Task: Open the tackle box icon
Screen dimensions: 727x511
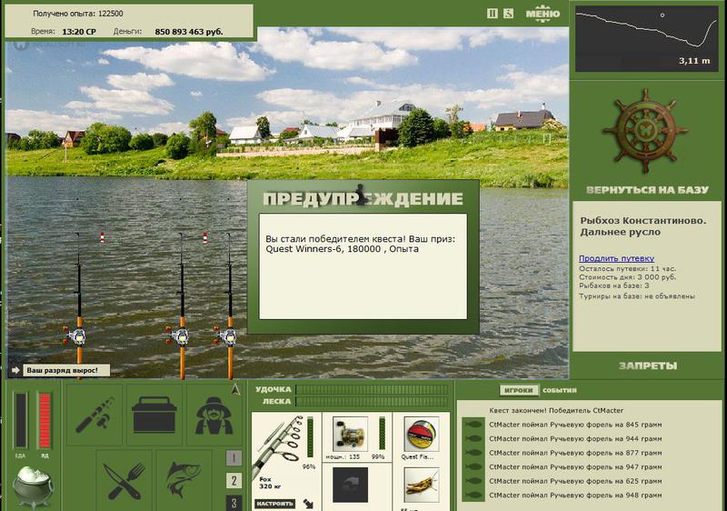Action: [x=154, y=414]
